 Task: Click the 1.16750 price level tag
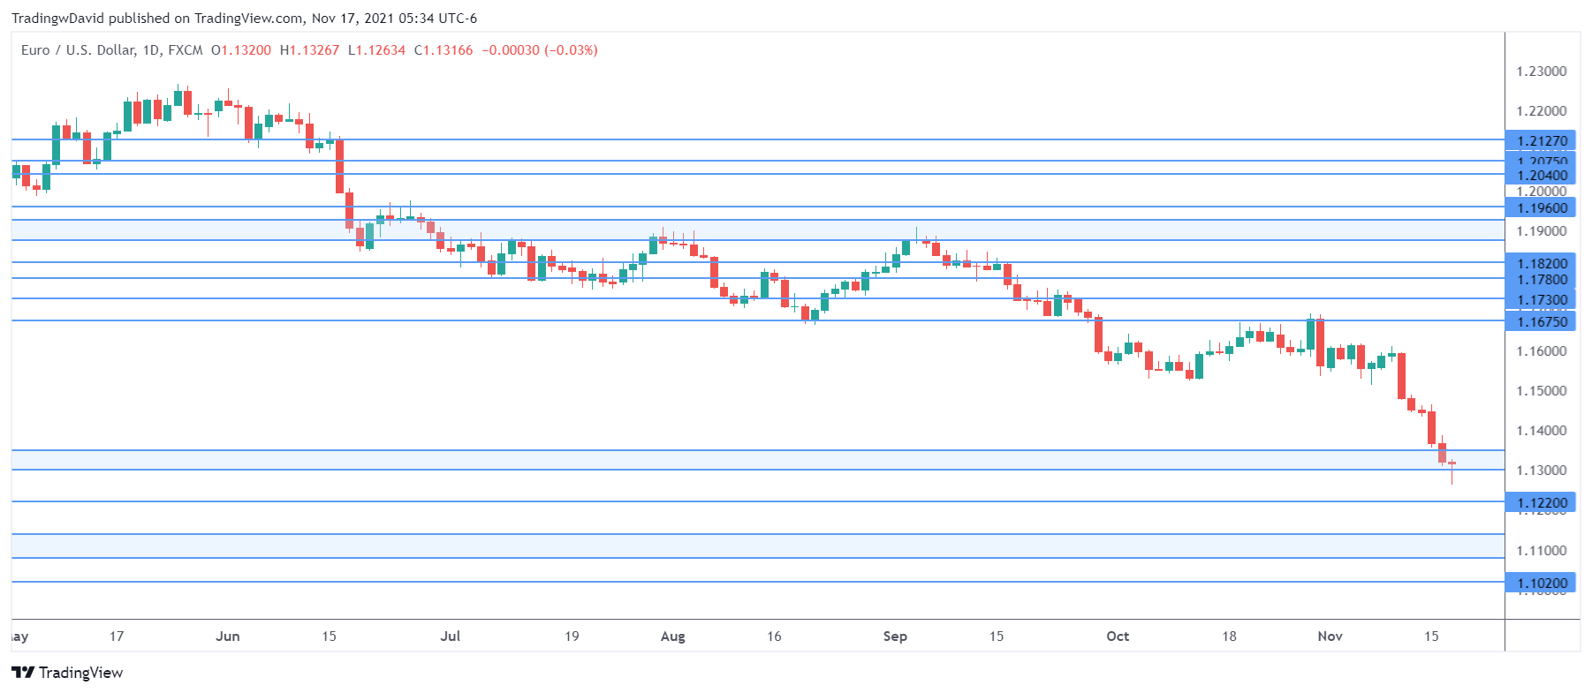click(x=1542, y=322)
